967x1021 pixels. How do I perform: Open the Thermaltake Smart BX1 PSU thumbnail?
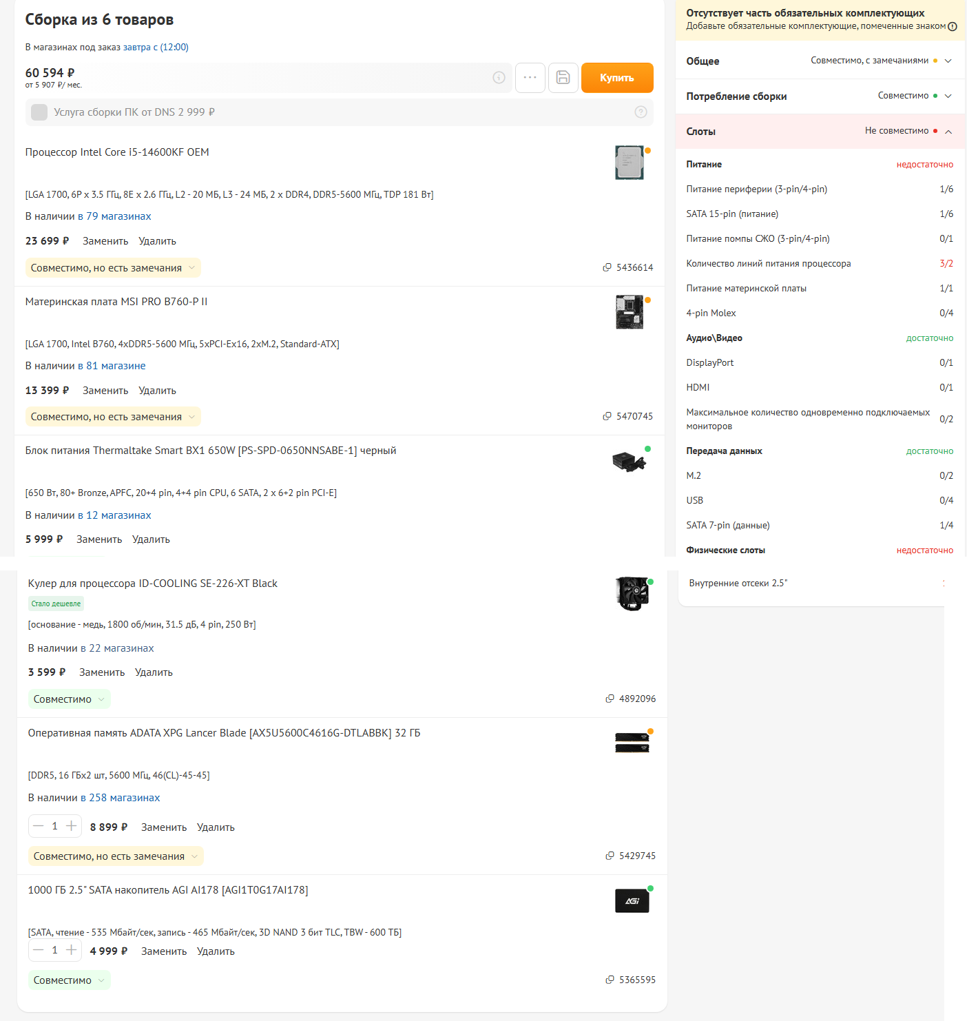point(630,461)
